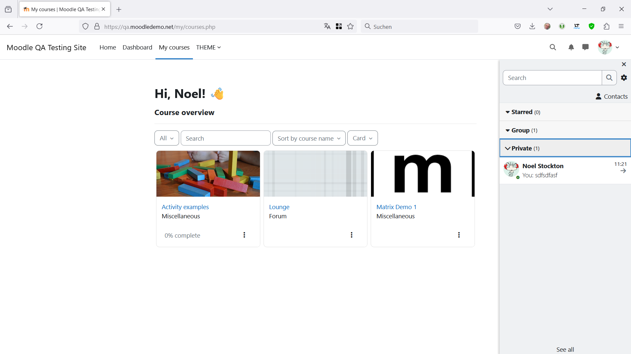Click the messaging Search field

[x=552, y=78]
